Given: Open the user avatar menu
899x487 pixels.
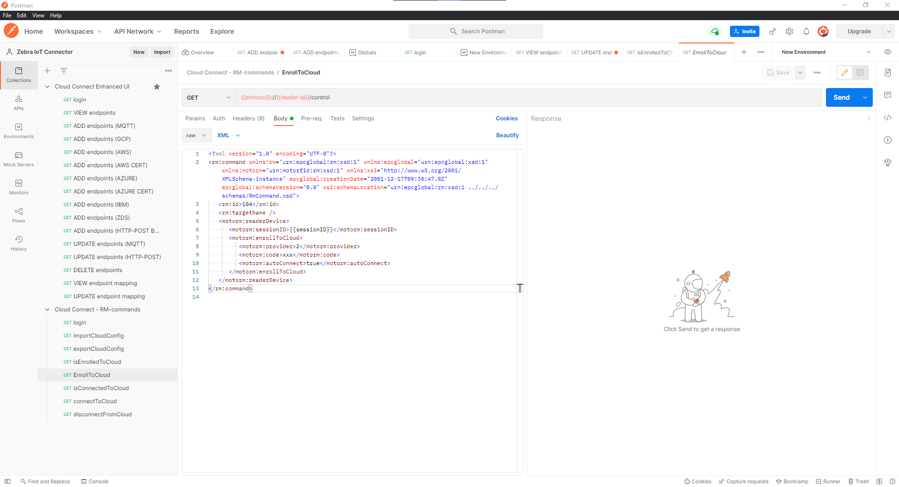Looking at the screenshot, I should pyautogui.click(x=823, y=31).
